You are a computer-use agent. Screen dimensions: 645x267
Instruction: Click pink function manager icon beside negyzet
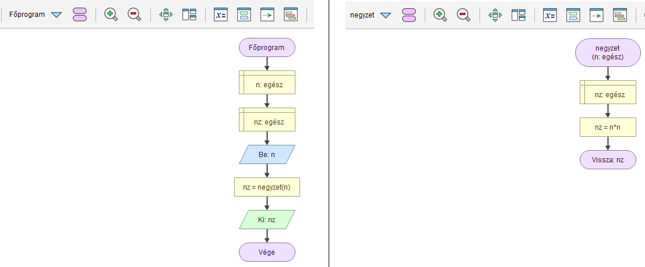pos(409,15)
